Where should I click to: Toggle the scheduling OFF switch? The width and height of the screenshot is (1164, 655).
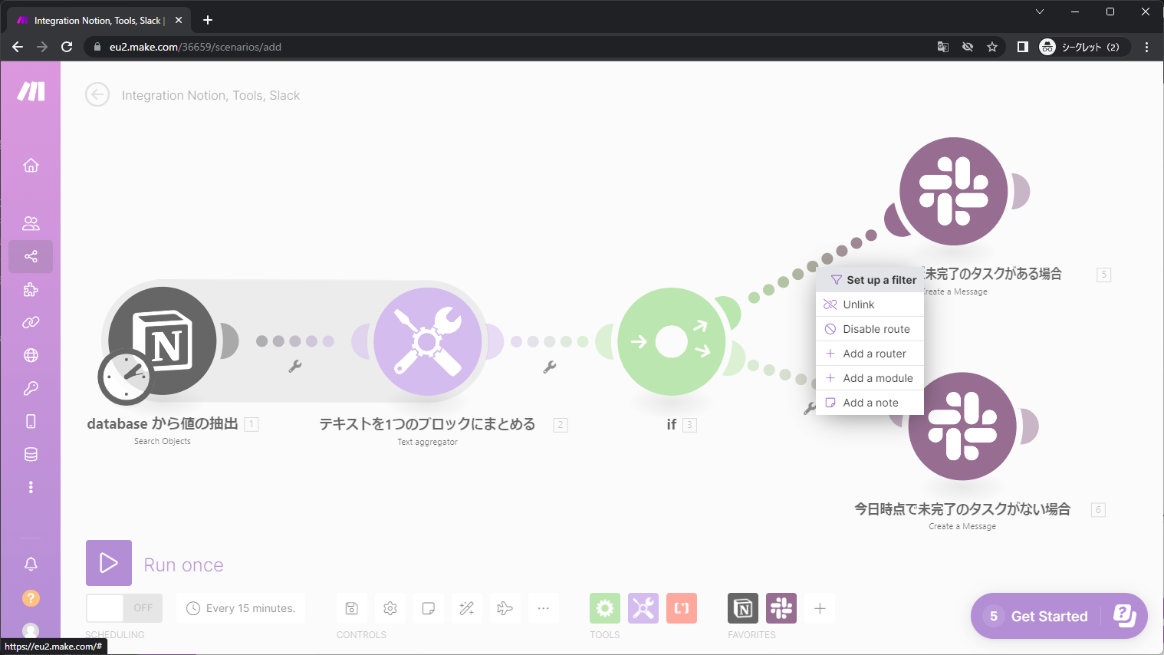(124, 608)
